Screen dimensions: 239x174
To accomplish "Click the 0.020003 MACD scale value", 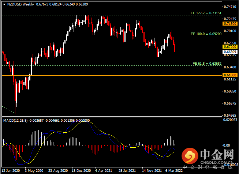I will [230, 120].
